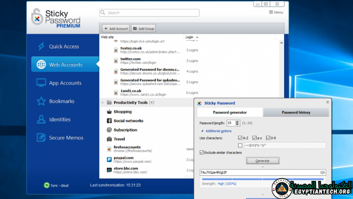Uncheck the 0-9 digits checkbox
This screenshot has width=353, height=199.
pos(268,138)
